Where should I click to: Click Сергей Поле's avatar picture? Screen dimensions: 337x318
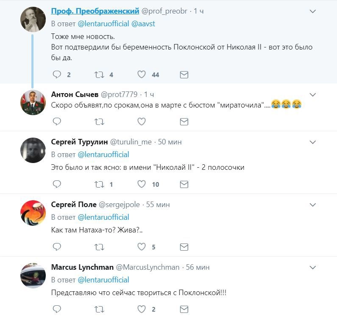pyautogui.click(x=33, y=213)
